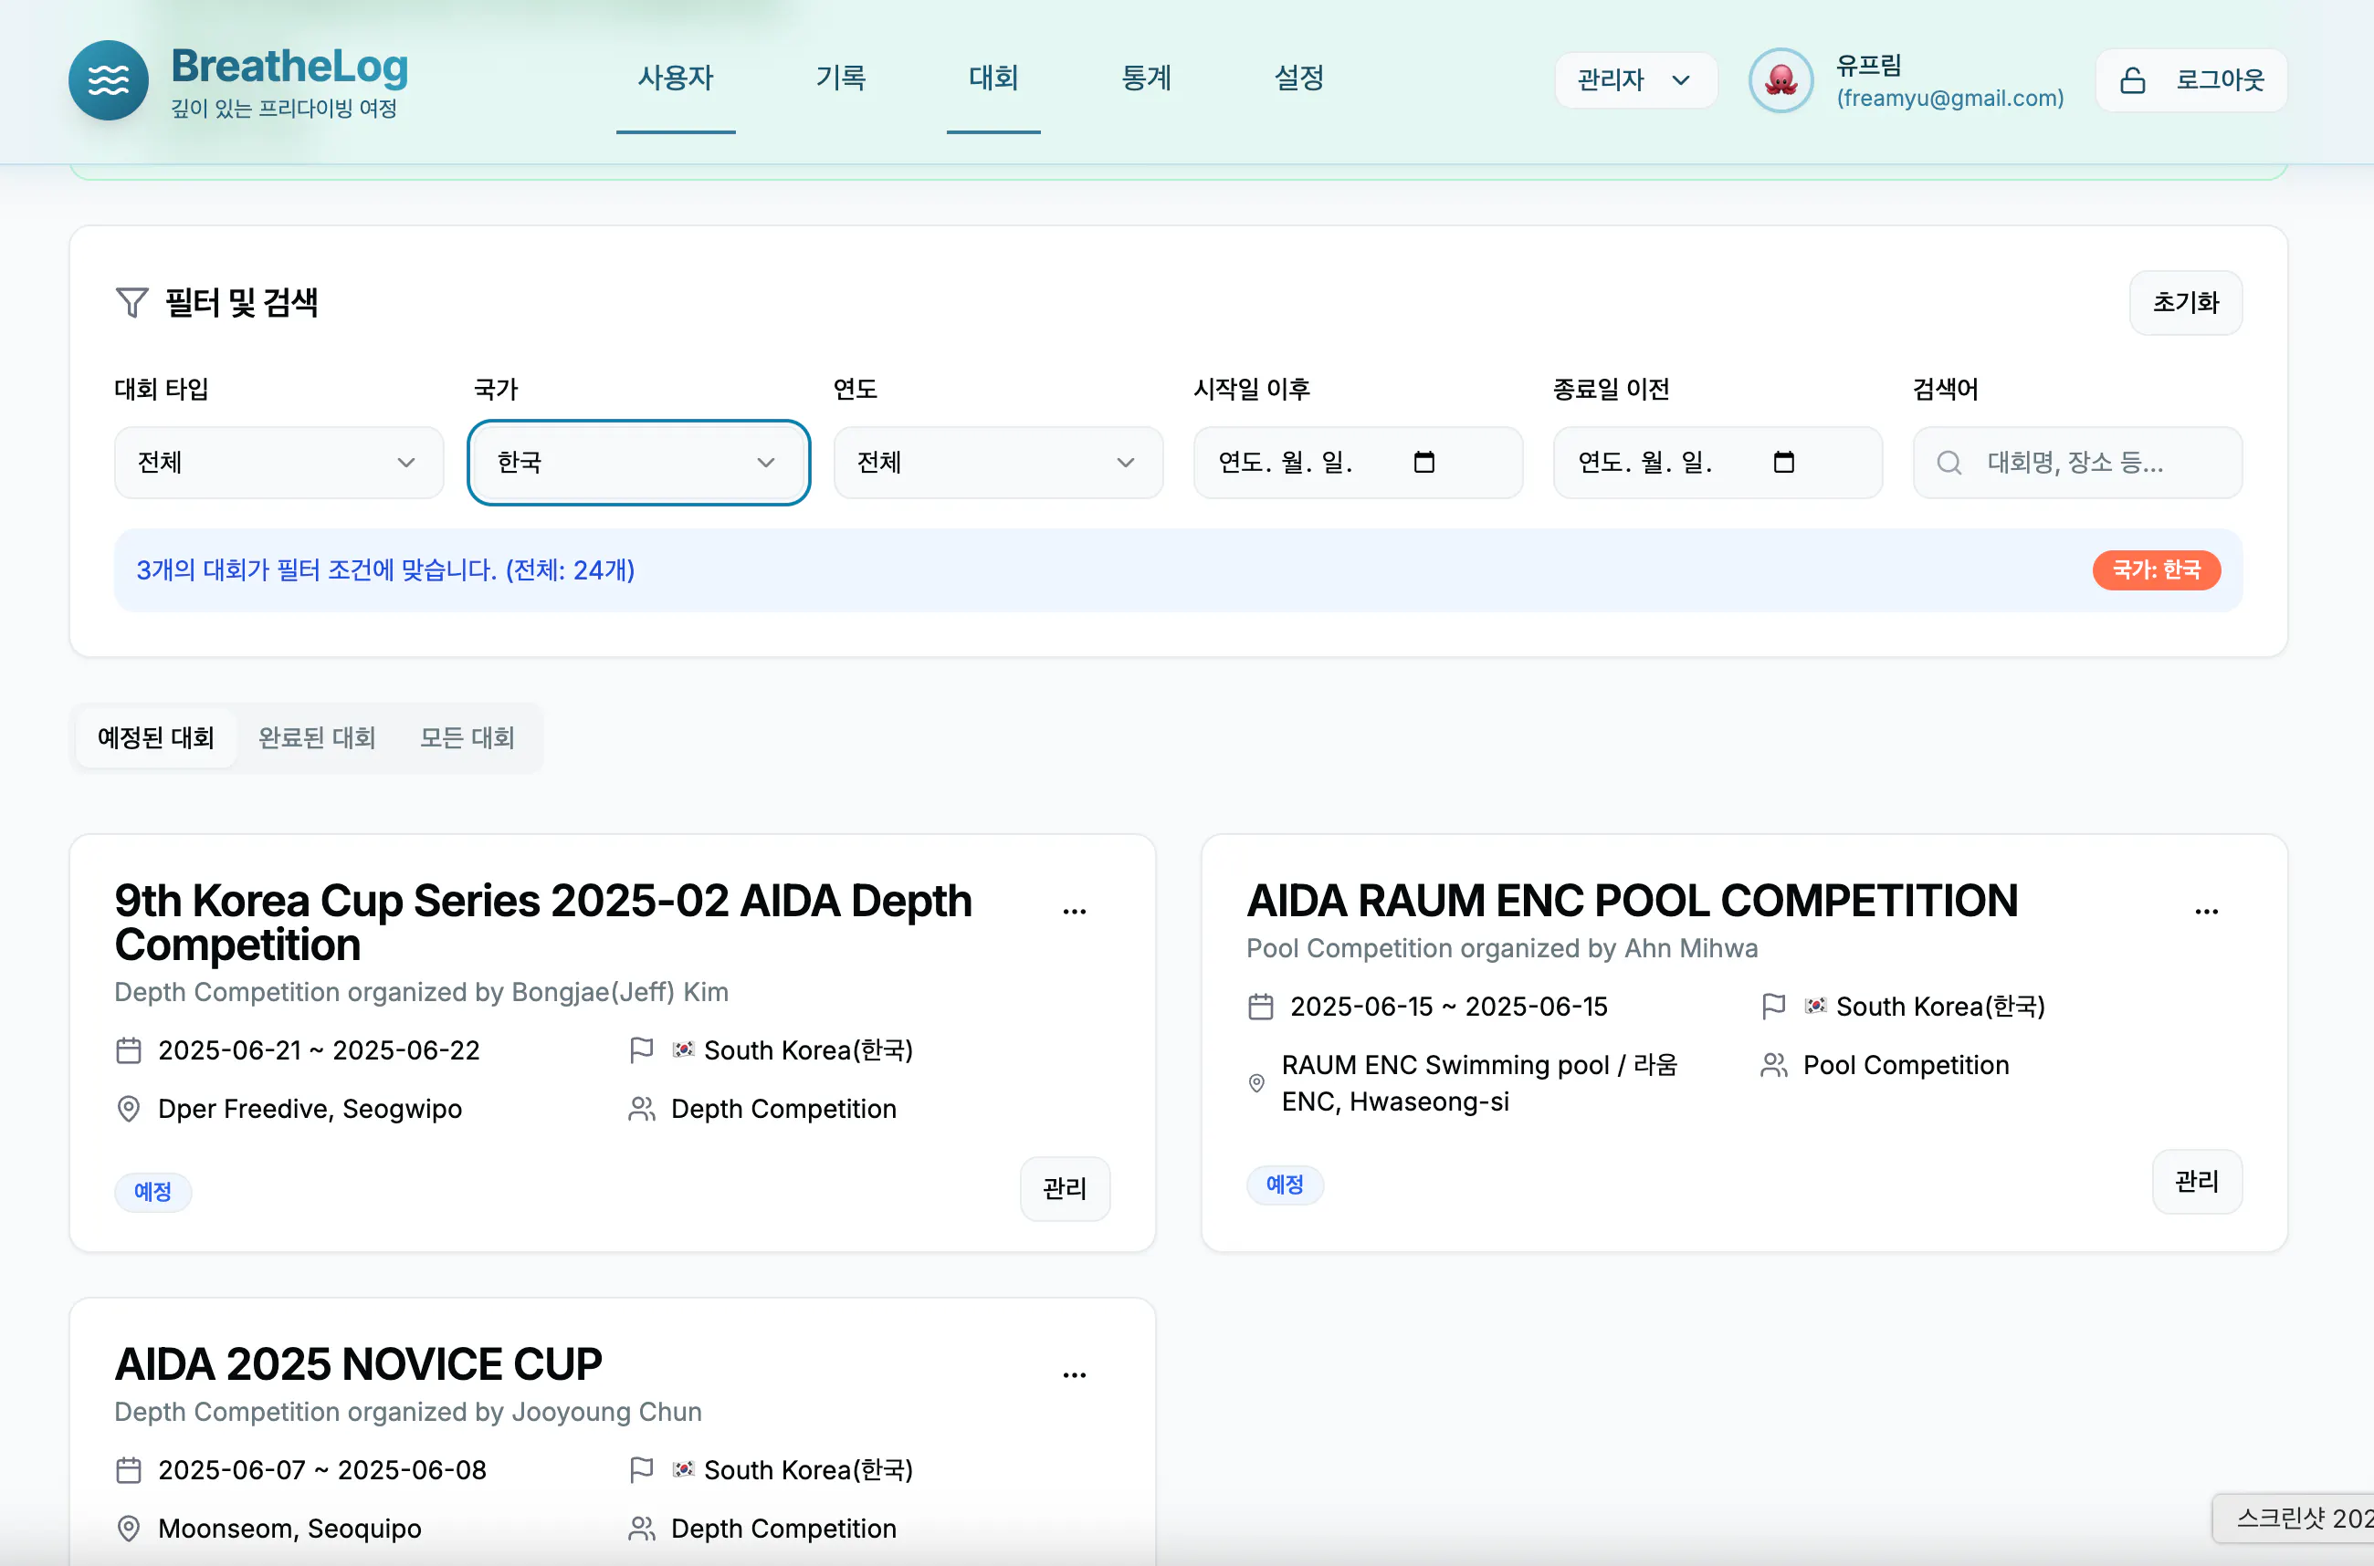The width and height of the screenshot is (2374, 1566).
Task: Click flag icon on AIDA RAUM ENC card
Action: click(1772, 1006)
